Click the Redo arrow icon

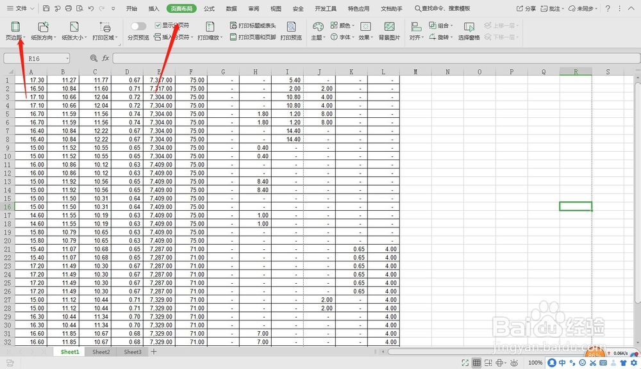[x=102, y=8]
